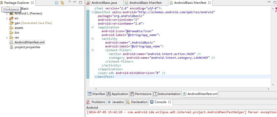Toggle Link with Editor in Package Explorer
The width and height of the screenshot is (277, 117).
(62, 3)
